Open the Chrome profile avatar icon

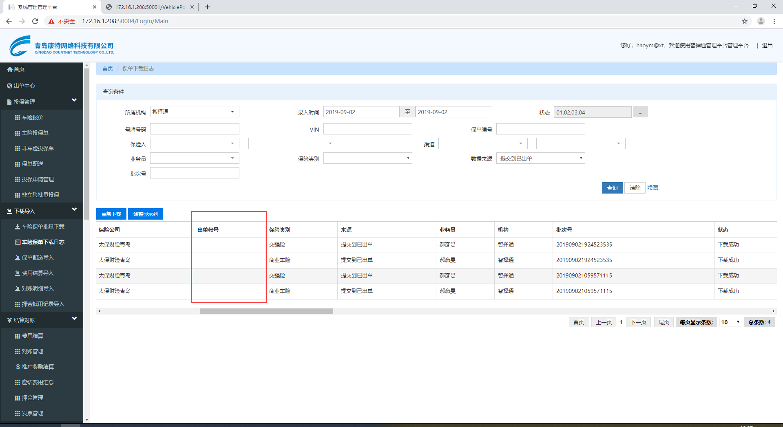[761, 21]
